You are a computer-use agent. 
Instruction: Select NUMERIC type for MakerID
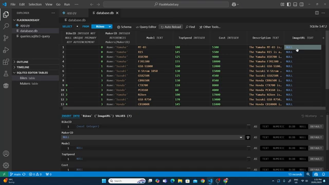279,137
